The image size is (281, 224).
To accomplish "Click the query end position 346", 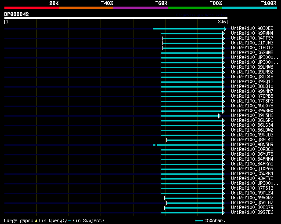I will click(x=222, y=22).
